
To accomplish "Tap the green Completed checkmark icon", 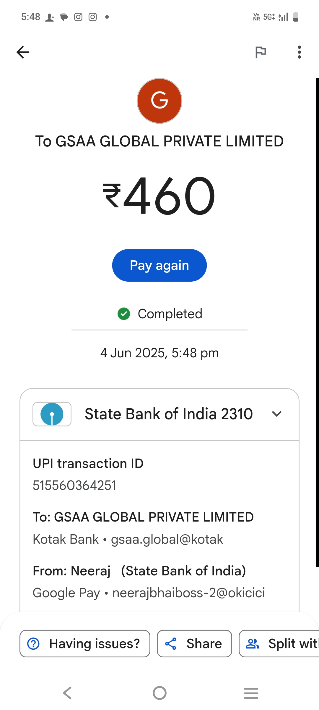I will point(124,314).
